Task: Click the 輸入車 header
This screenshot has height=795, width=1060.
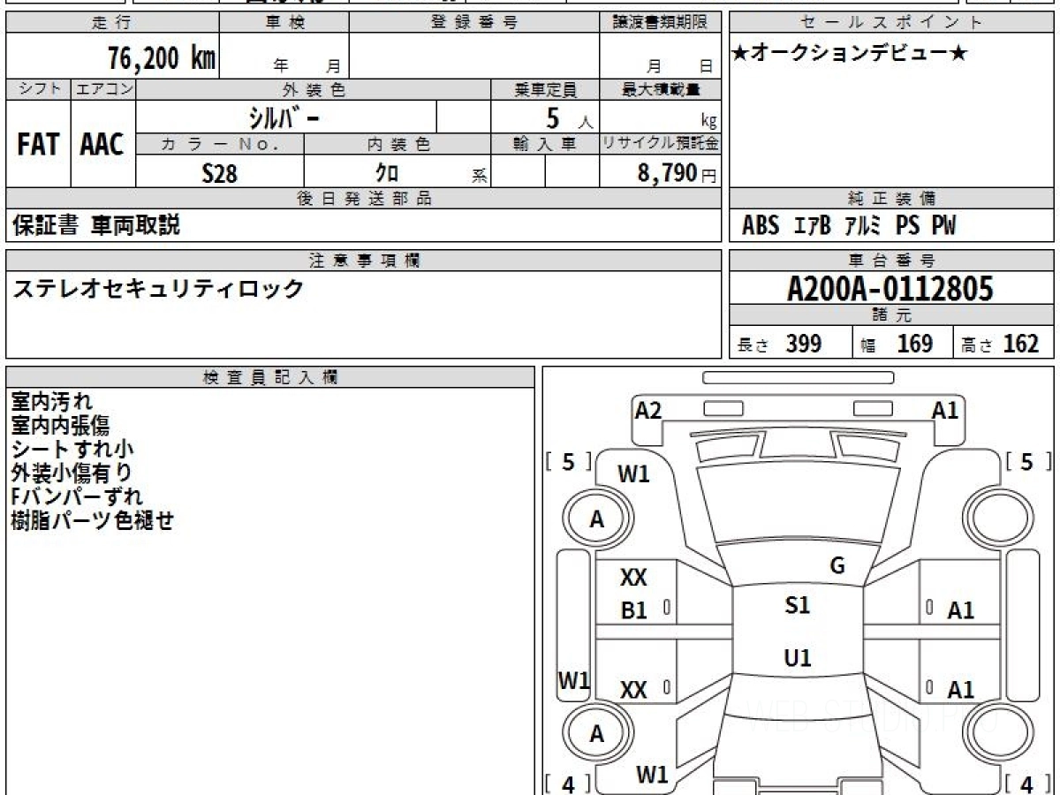Action: 545,144
